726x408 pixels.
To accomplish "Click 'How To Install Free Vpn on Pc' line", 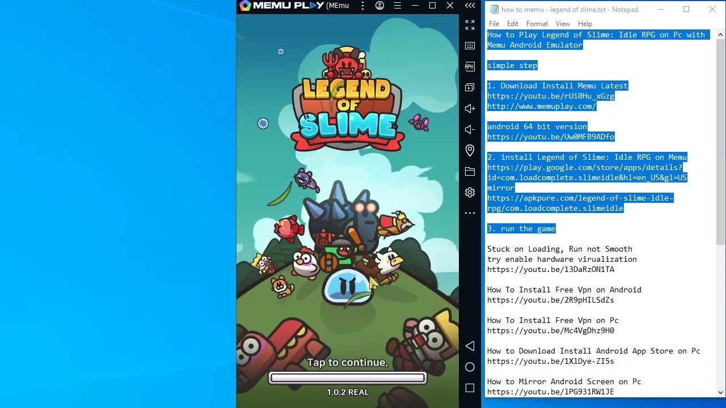I will [x=553, y=320].
